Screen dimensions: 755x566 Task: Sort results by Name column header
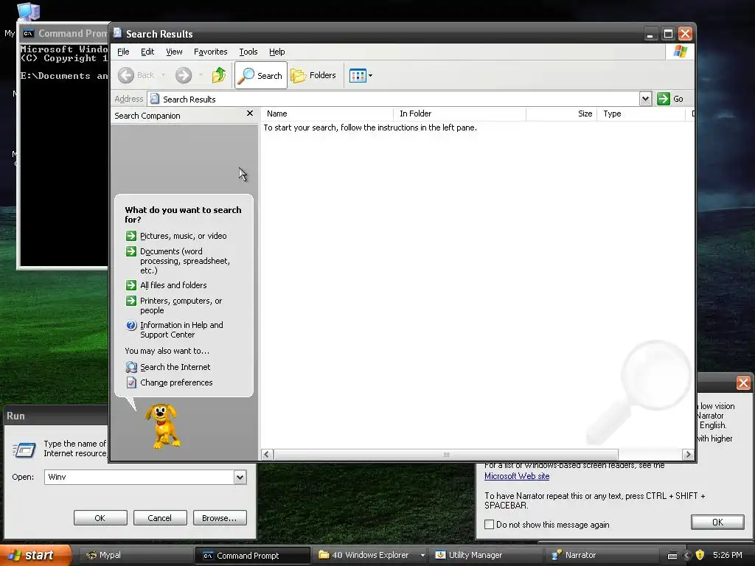[x=327, y=114]
